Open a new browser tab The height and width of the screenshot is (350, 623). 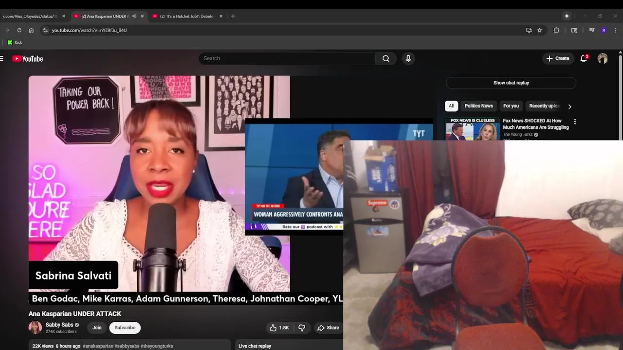coord(233,16)
